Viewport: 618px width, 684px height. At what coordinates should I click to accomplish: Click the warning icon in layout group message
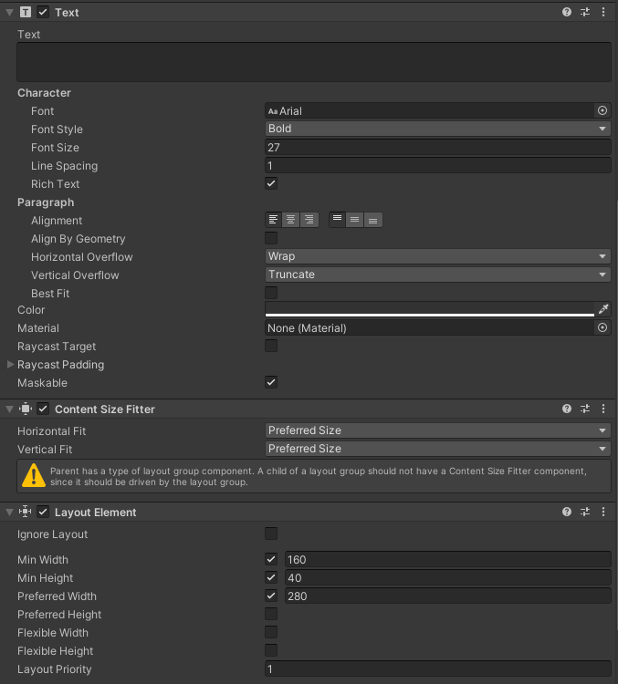click(x=34, y=476)
